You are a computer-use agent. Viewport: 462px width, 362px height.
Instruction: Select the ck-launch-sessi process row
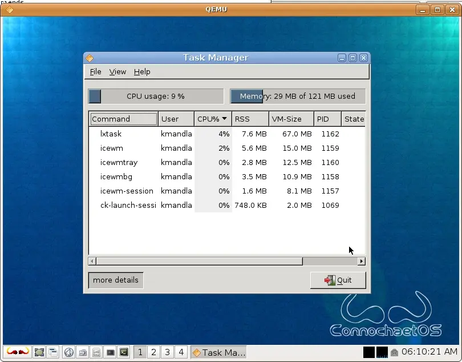[x=227, y=206]
